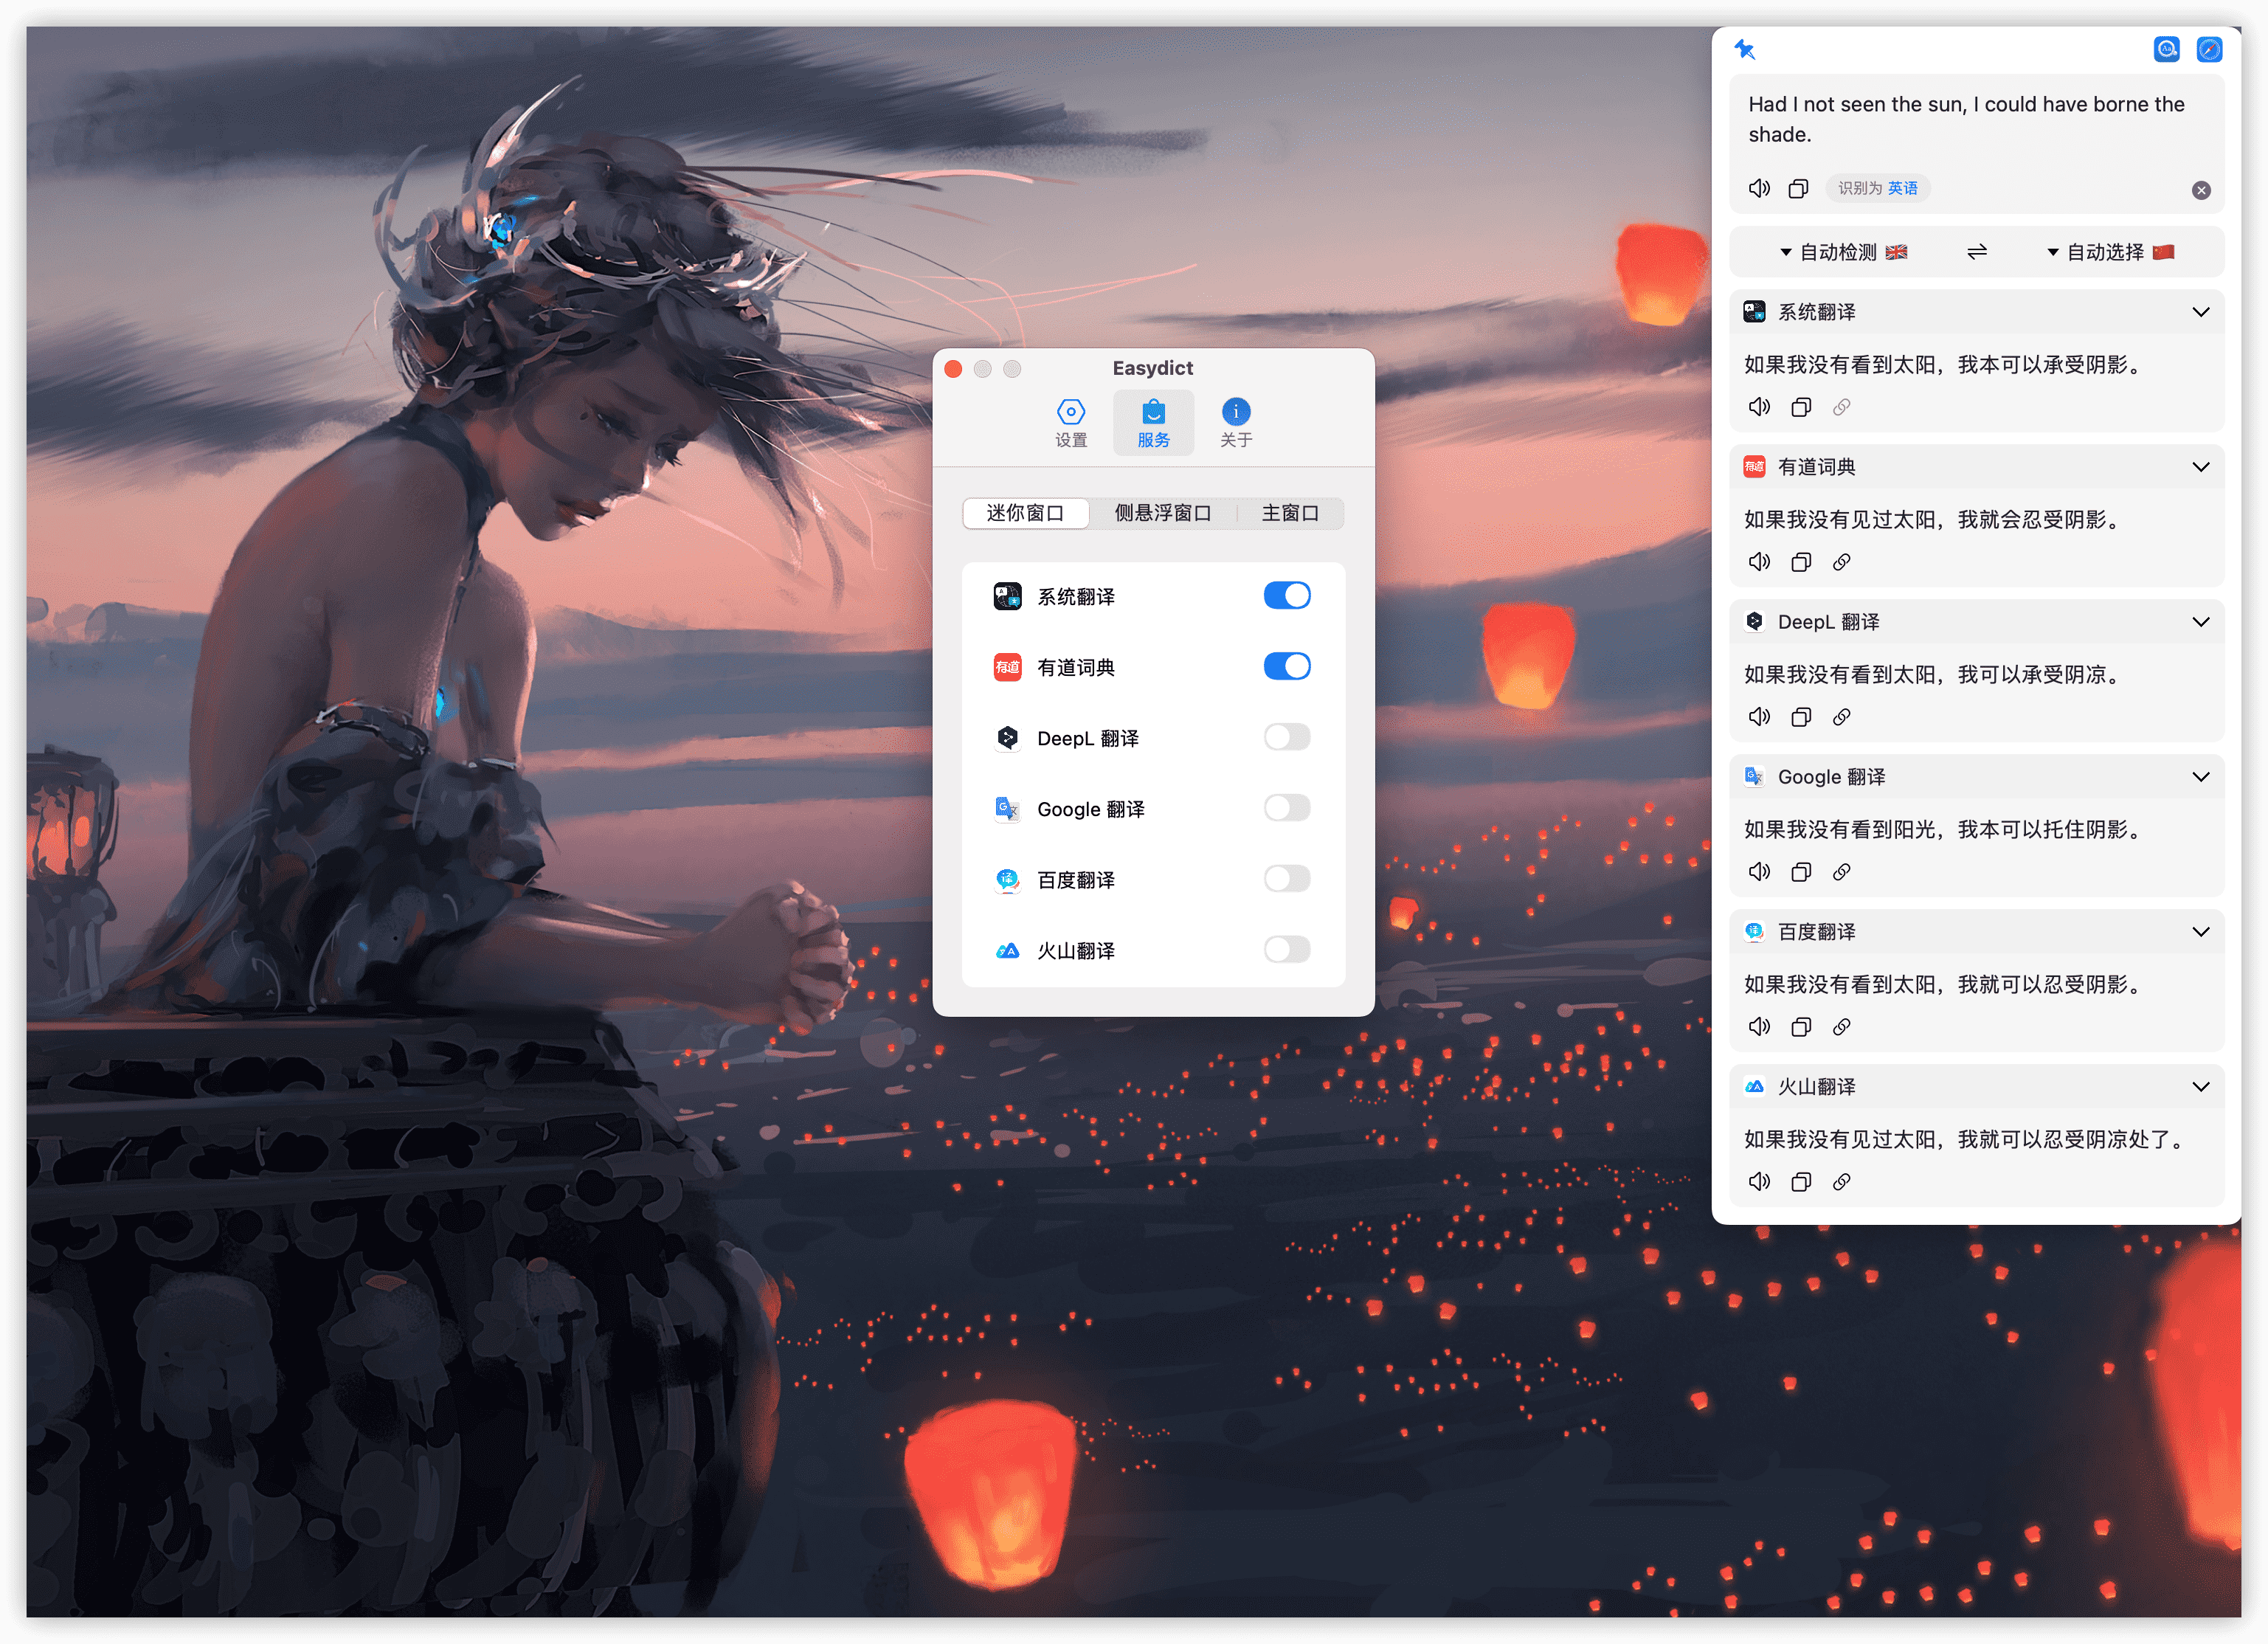Select the 侧悬浮窗口 segment
Image resolution: width=2268 pixels, height=1644 pixels.
tap(1162, 513)
